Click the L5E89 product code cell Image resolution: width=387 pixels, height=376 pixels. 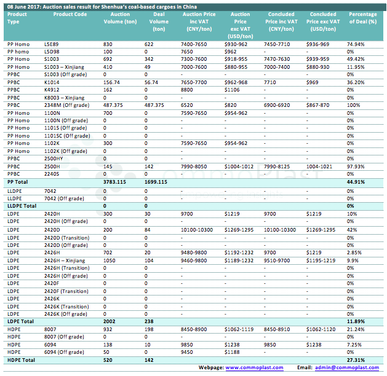52,45
